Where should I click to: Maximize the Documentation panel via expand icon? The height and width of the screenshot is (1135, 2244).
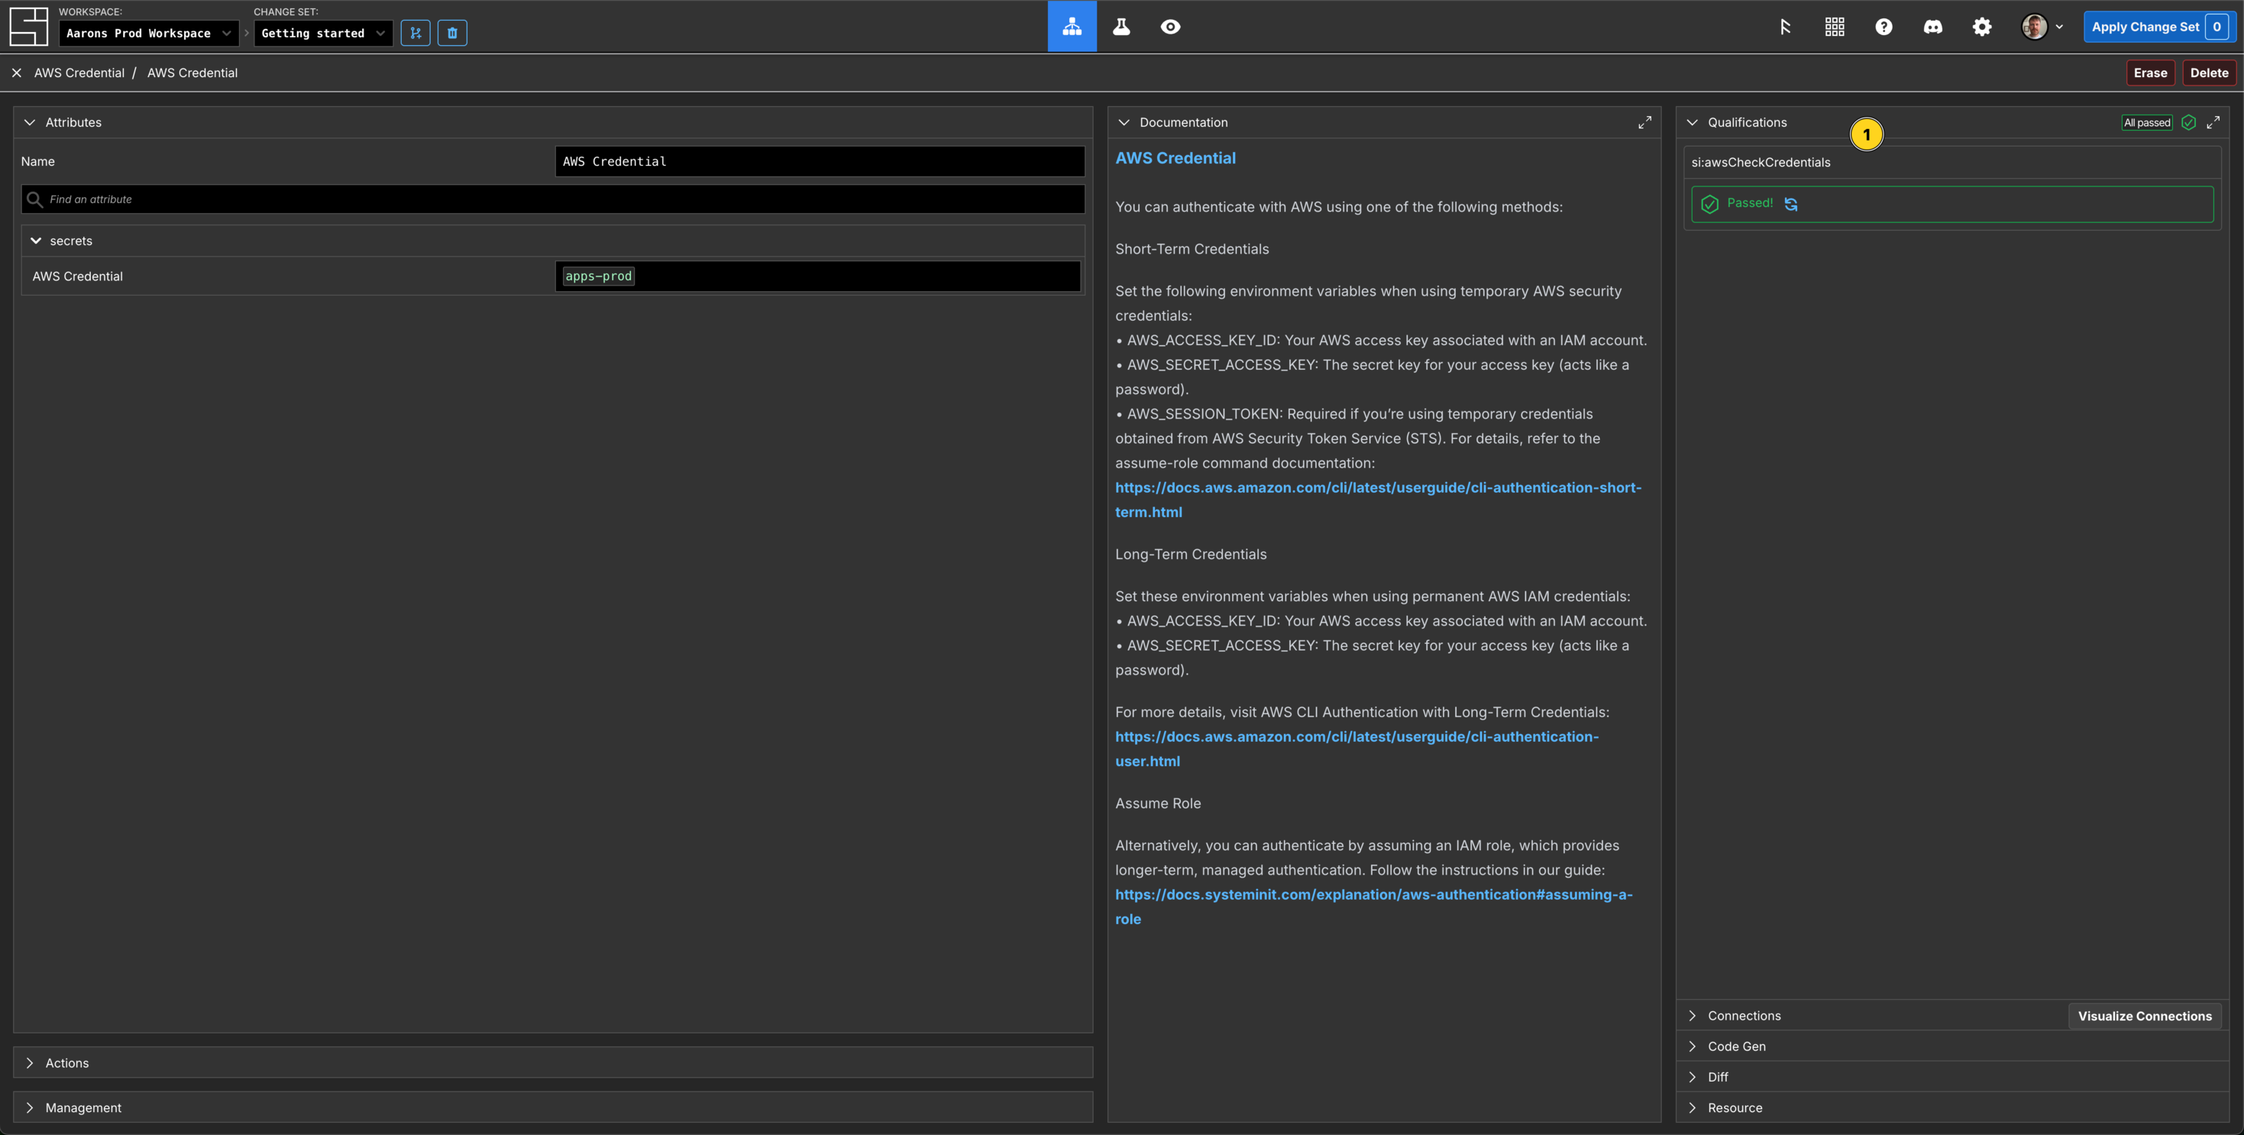pyautogui.click(x=1644, y=122)
